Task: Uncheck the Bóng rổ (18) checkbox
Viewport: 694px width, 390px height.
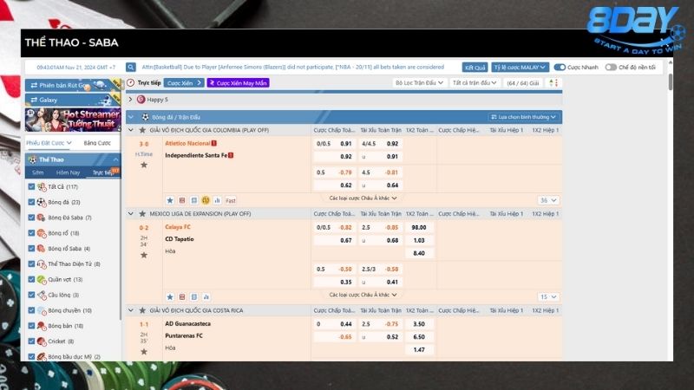Action: 31,233
